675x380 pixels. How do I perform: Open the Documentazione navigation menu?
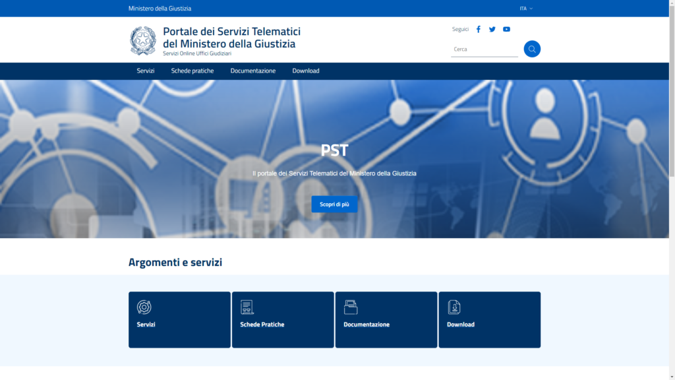pos(252,71)
